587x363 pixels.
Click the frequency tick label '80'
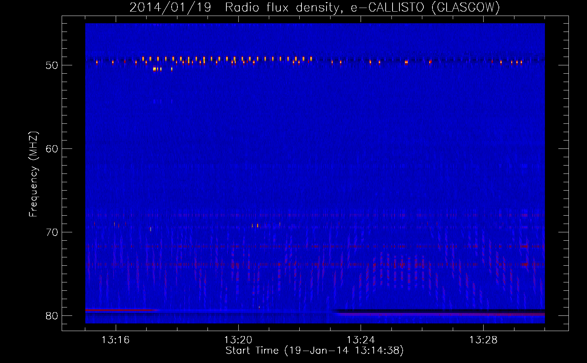point(52,316)
